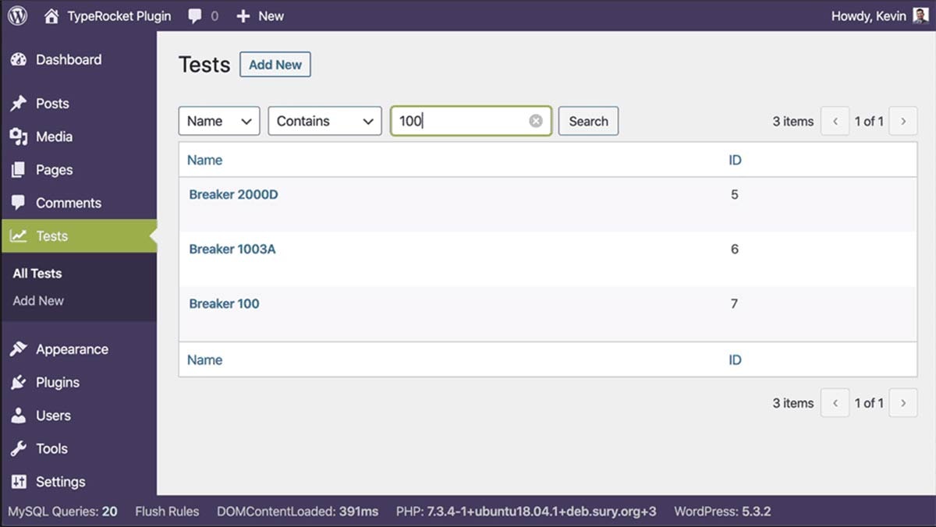Click the comments bubble icon in admin bar
Screen dimensions: 936x527
[195, 16]
